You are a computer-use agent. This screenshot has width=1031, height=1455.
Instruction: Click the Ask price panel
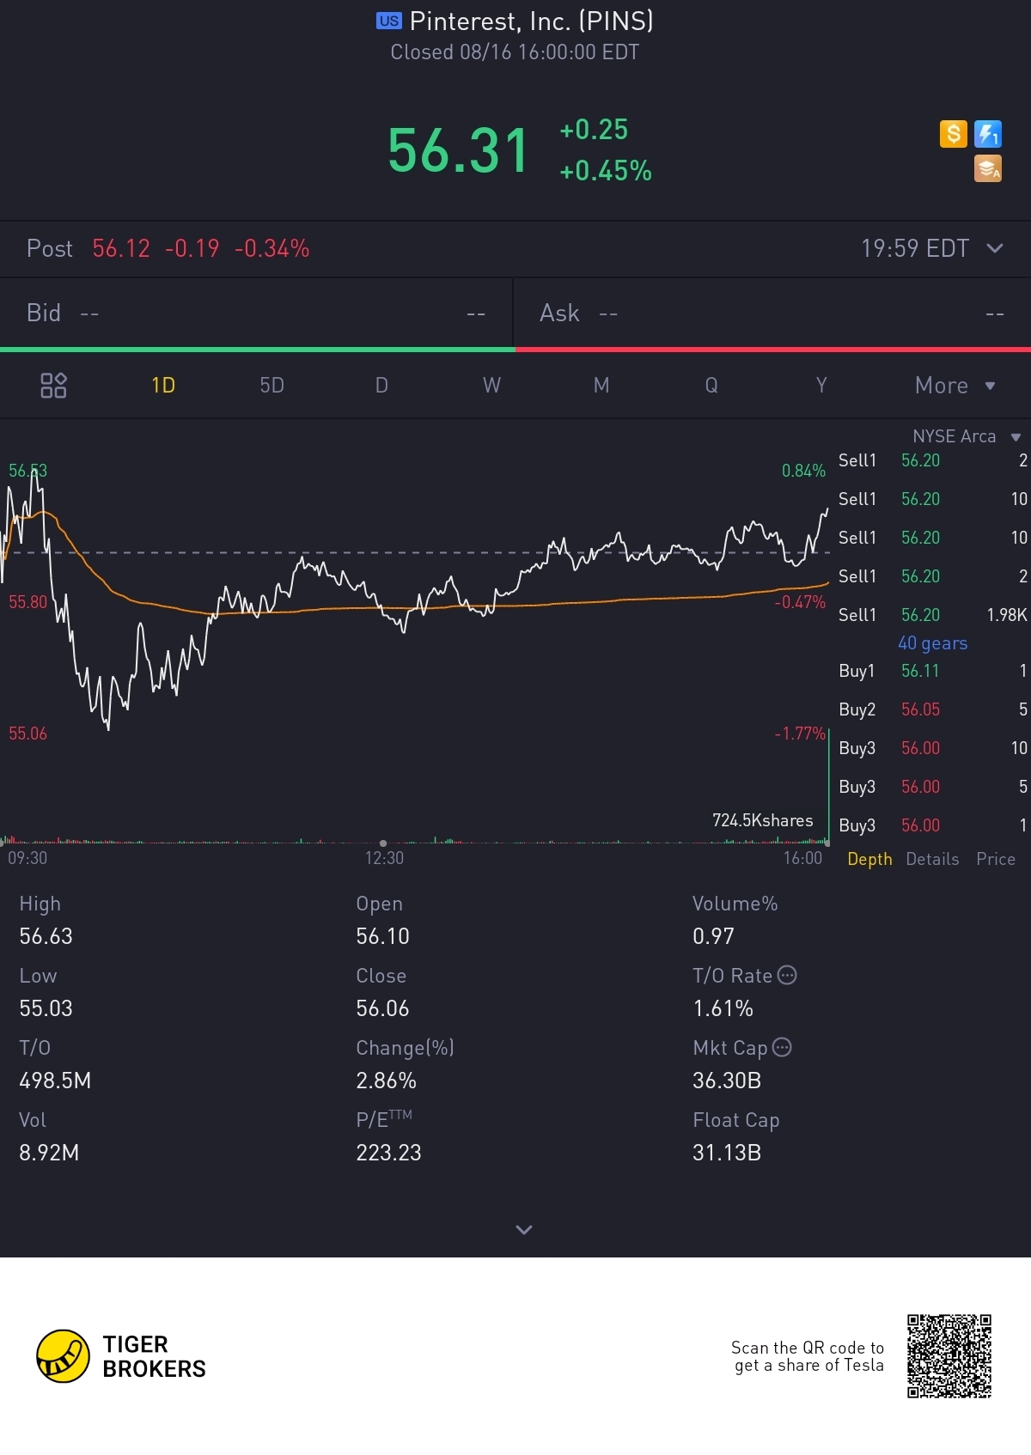click(772, 314)
